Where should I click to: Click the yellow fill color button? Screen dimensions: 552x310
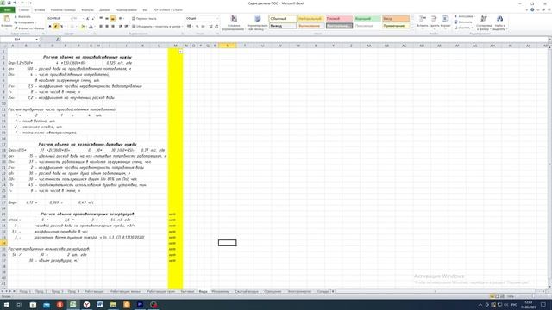(83, 27)
